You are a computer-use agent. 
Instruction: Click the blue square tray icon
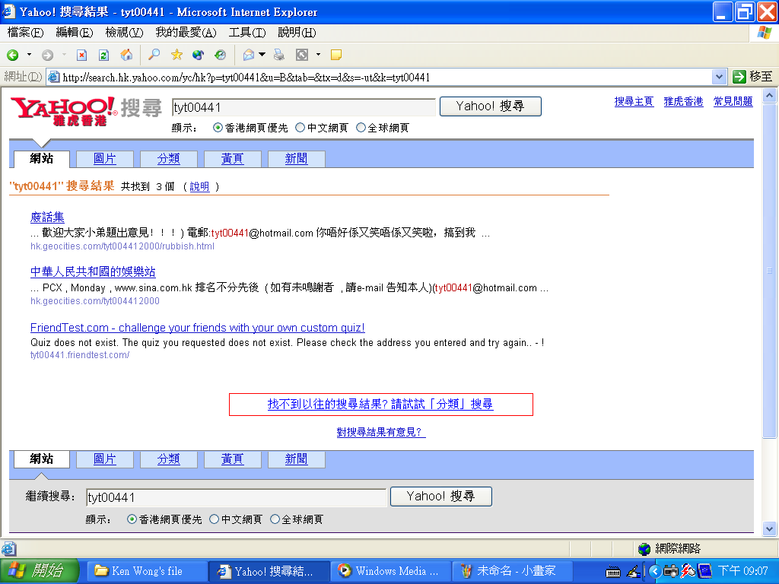pyautogui.click(x=704, y=571)
